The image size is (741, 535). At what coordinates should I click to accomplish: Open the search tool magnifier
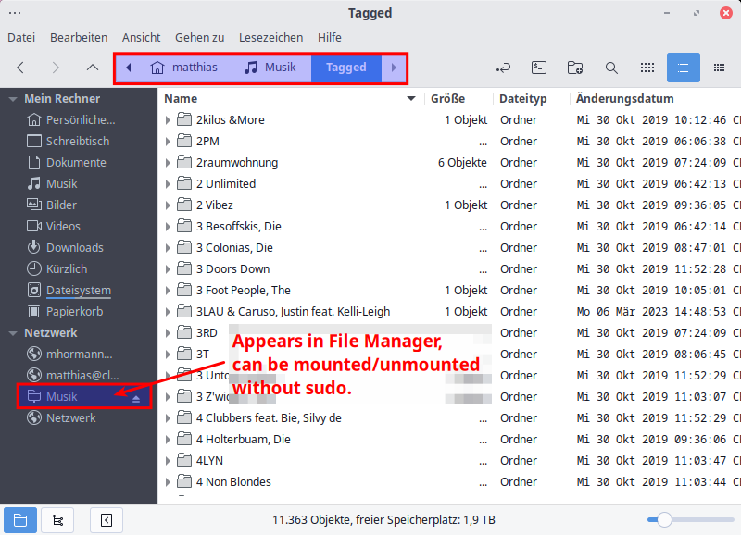611,68
